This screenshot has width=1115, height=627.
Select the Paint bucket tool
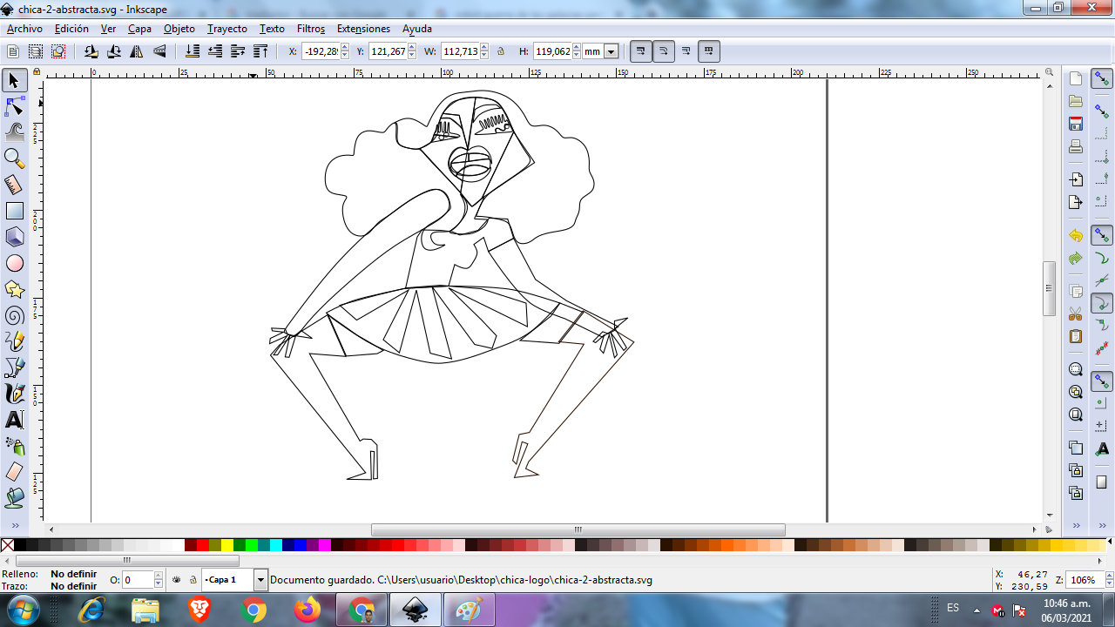pyautogui.click(x=14, y=498)
